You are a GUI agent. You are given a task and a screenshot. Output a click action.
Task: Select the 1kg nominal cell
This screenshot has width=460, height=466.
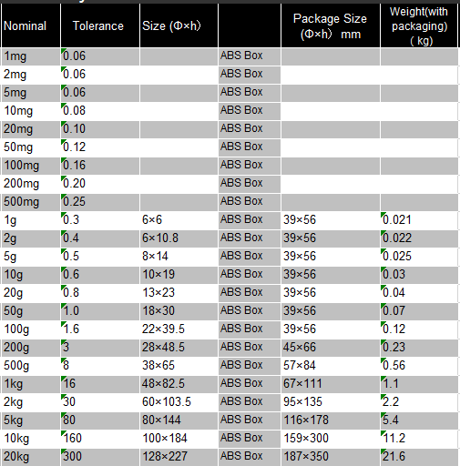click(31, 384)
